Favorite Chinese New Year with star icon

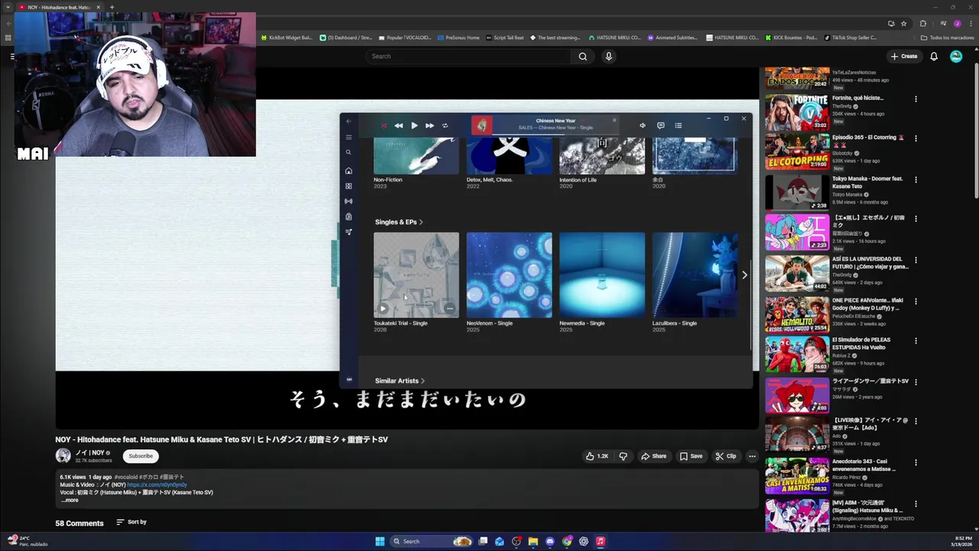pos(613,120)
